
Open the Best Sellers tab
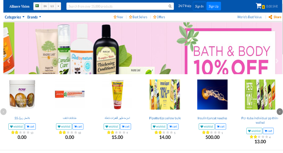(138, 17)
